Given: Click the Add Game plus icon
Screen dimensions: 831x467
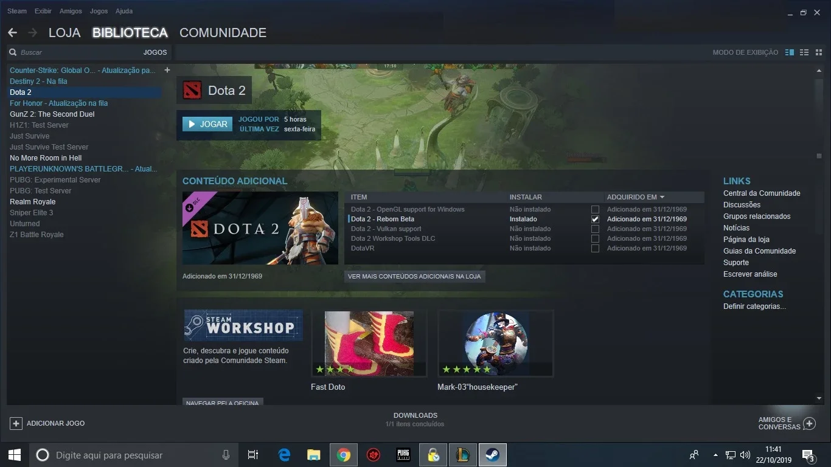Looking at the screenshot, I should [16, 423].
